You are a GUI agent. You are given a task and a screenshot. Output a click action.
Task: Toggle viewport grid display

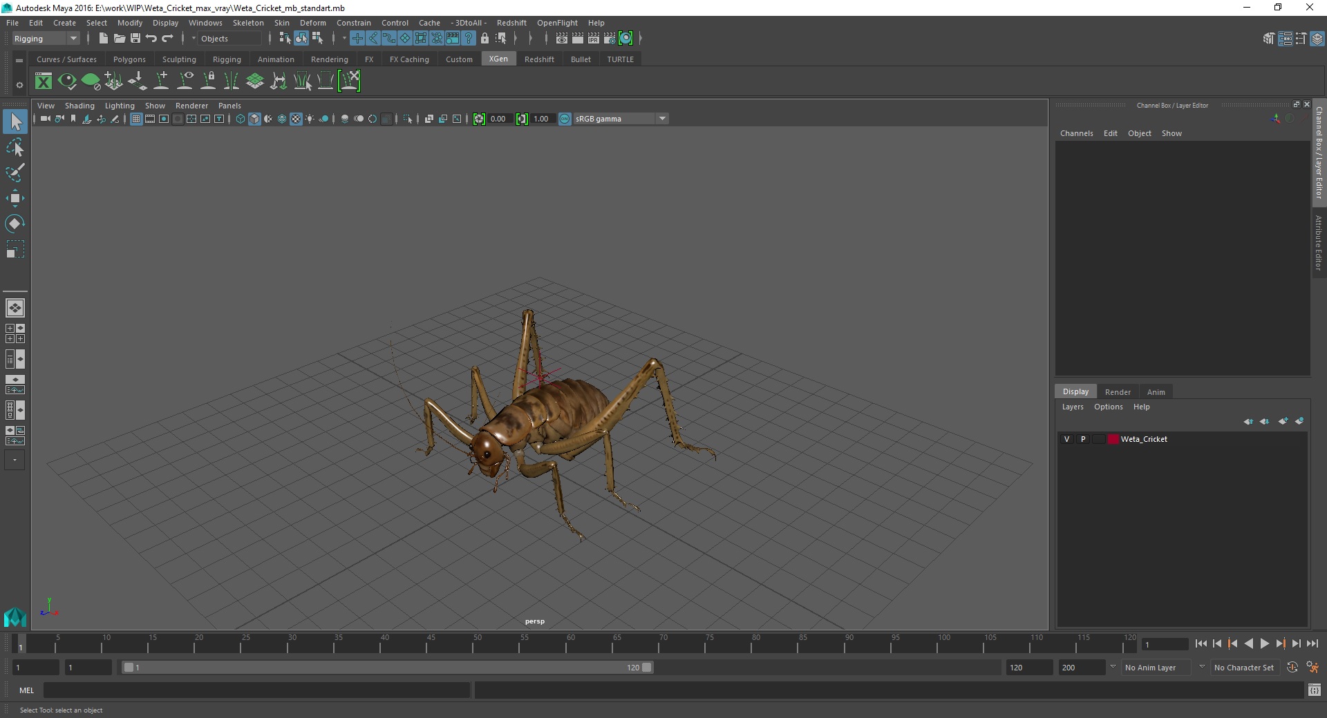click(136, 119)
